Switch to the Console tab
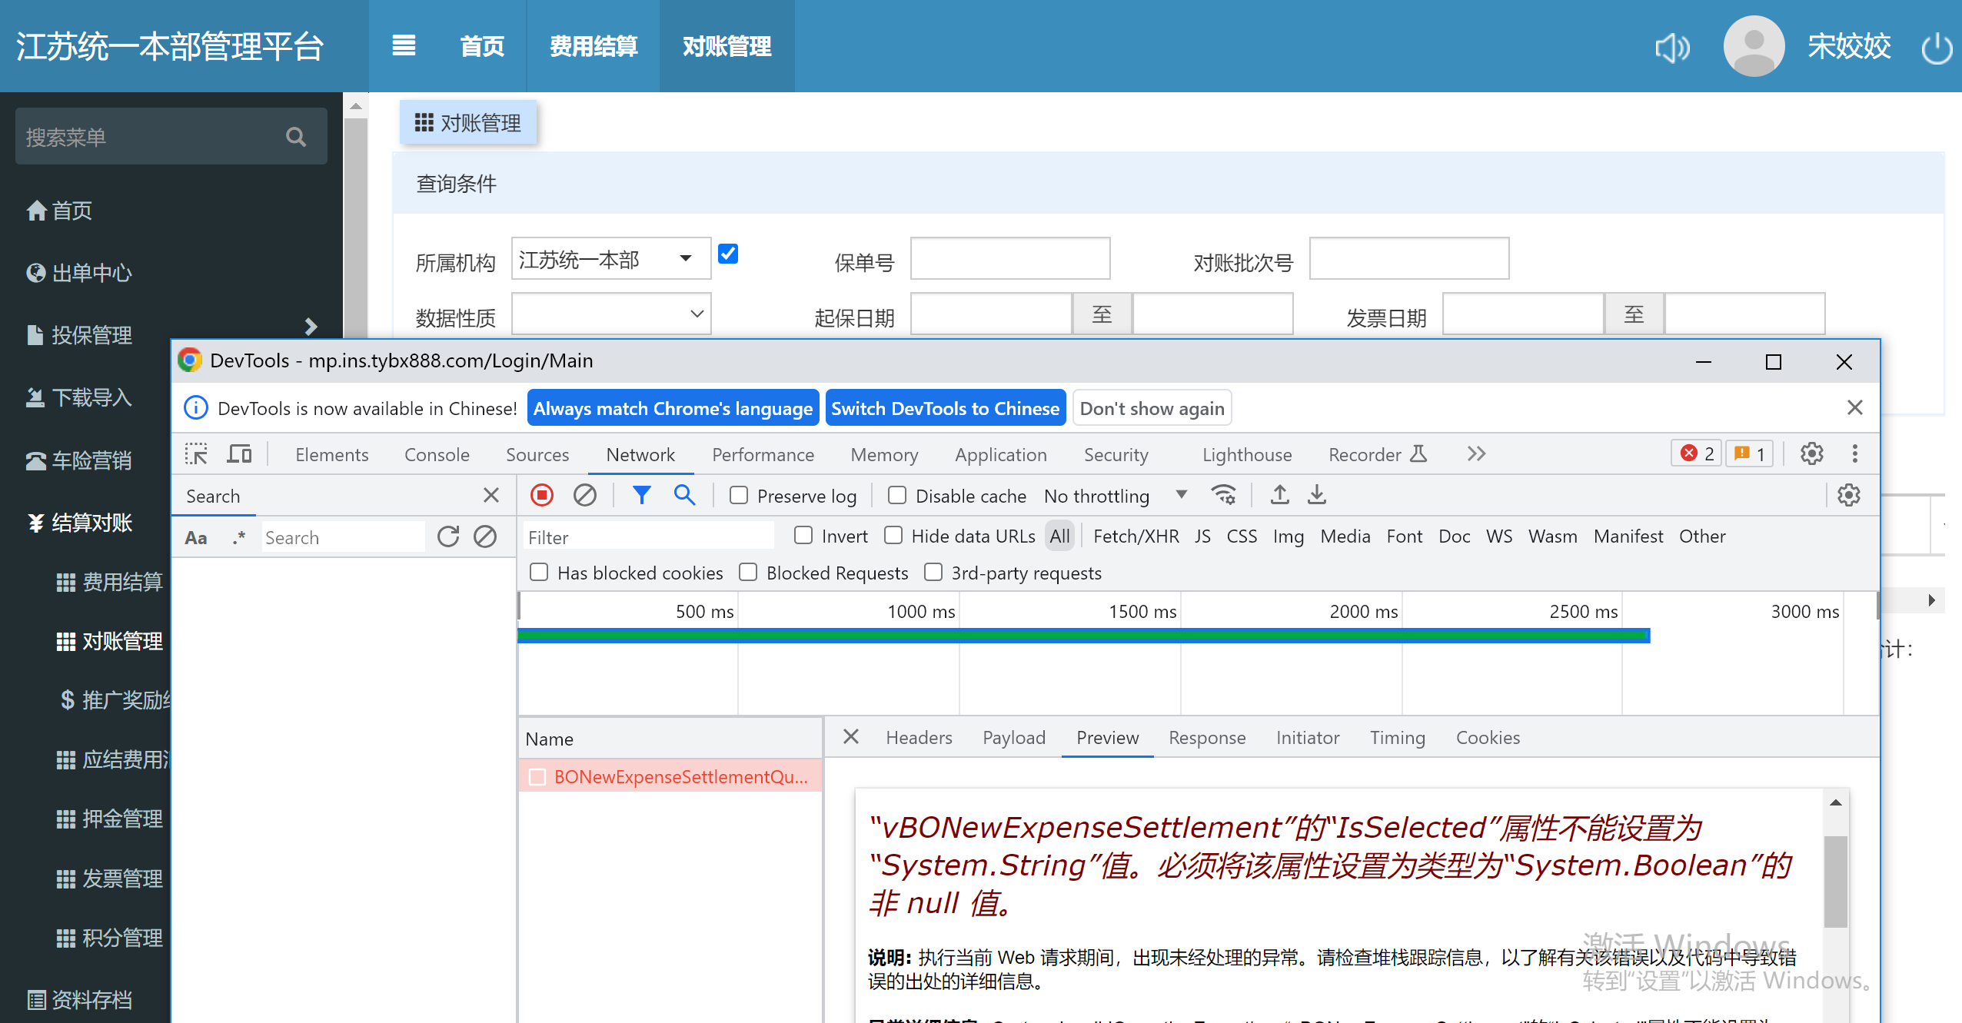This screenshot has width=1962, height=1023. [437, 454]
